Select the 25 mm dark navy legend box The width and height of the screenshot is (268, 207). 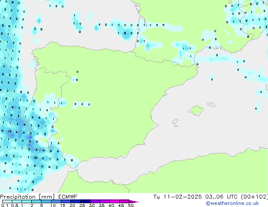pos(85,202)
